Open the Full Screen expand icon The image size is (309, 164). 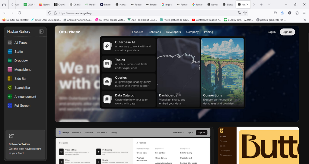pos(10,106)
